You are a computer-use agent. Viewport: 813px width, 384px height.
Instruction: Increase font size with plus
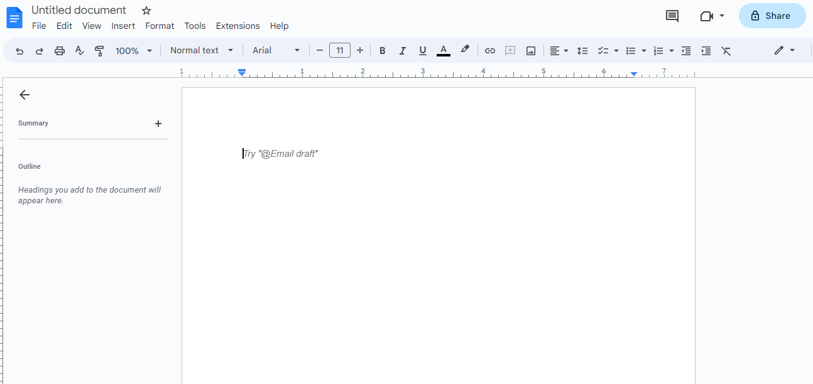pos(360,51)
